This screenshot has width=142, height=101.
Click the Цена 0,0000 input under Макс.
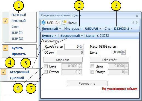coord(111,53)
